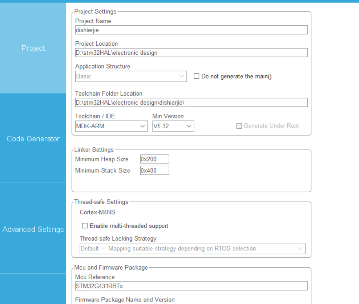Click the Application Structure label
359x304 pixels.
(x=102, y=66)
